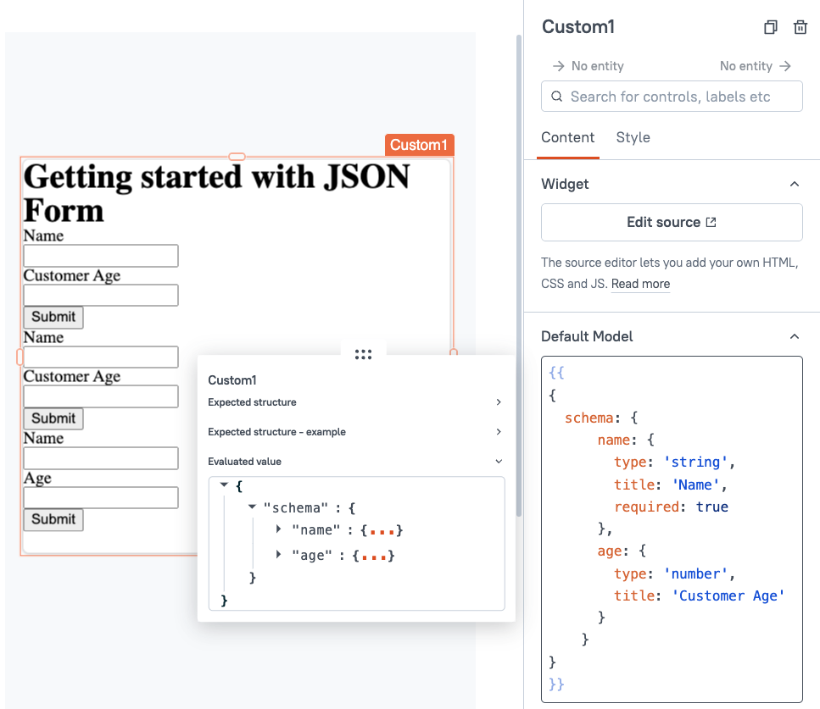This screenshot has height=709, width=820.
Task: Click the right arrow entity navigation icon
Action: click(785, 66)
